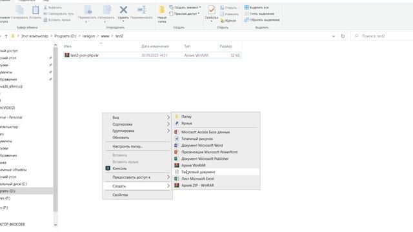Click Create (Создать) in context menu
The image size is (413, 232).
pyautogui.click(x=137, y=186)
